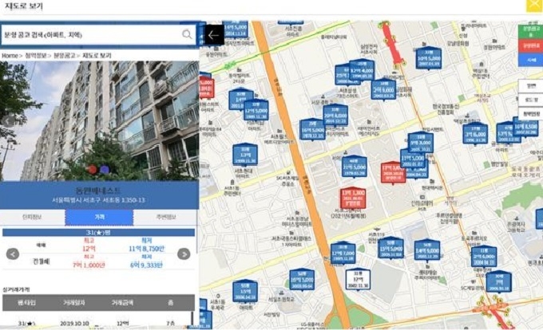Open the 29평 16억 5,000 blue map marker
Screen dimensions: 543x330
coord(312,130)
